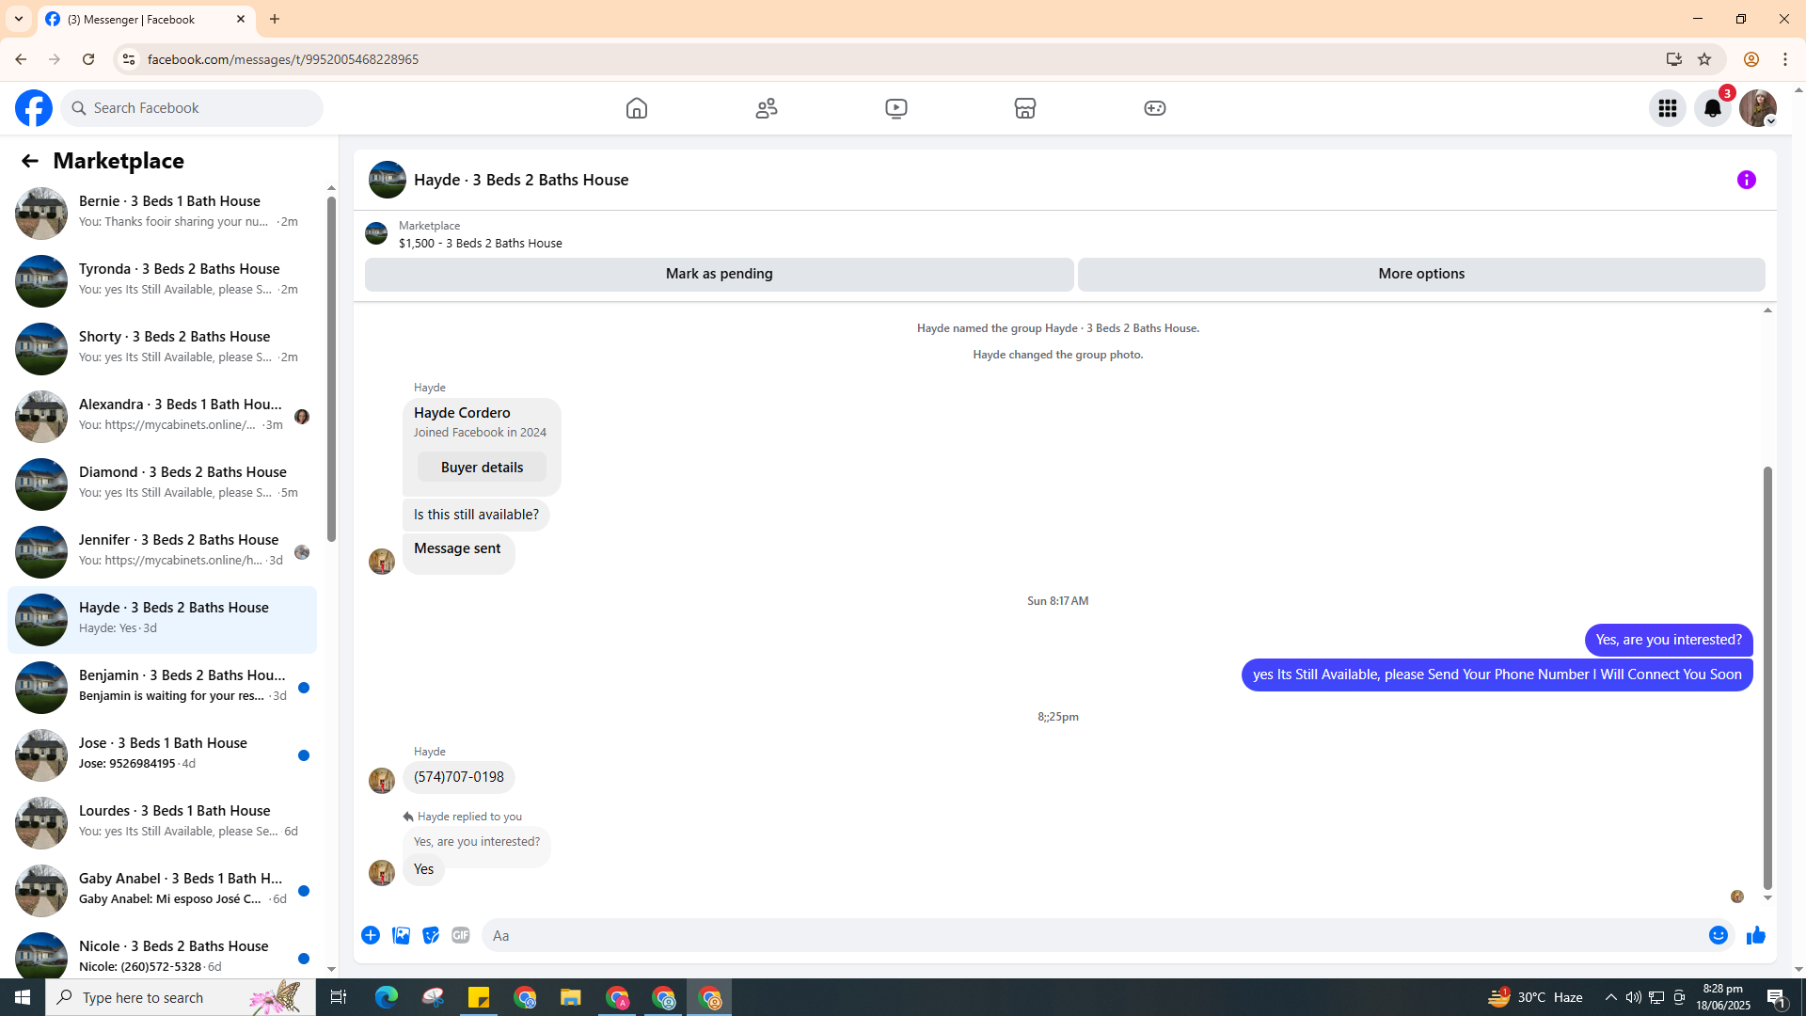Open the $1,500 - 3 Beds 2 Baths House listing
Image resolution: width=1806 pixels, height=1016 pixels.
481,243
